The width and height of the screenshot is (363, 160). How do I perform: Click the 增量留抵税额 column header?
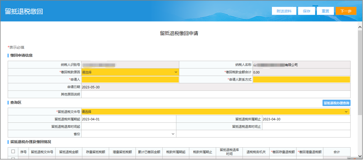(122, 152)
